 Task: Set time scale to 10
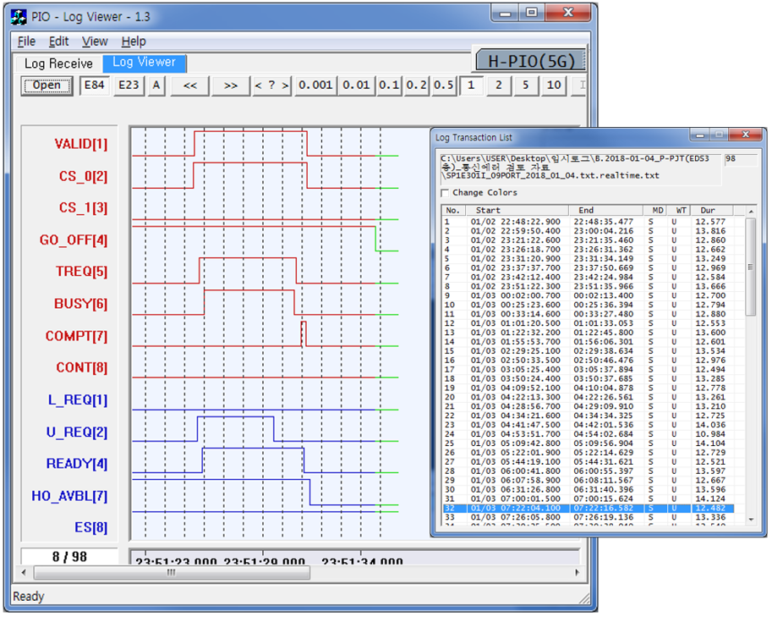553,85
